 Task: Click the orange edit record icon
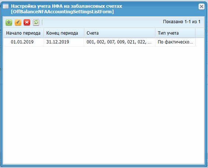click(x=18, y=22)
